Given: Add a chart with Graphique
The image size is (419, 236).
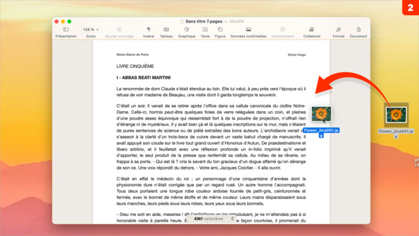Looking at the screenshot, I should (186, 32).
